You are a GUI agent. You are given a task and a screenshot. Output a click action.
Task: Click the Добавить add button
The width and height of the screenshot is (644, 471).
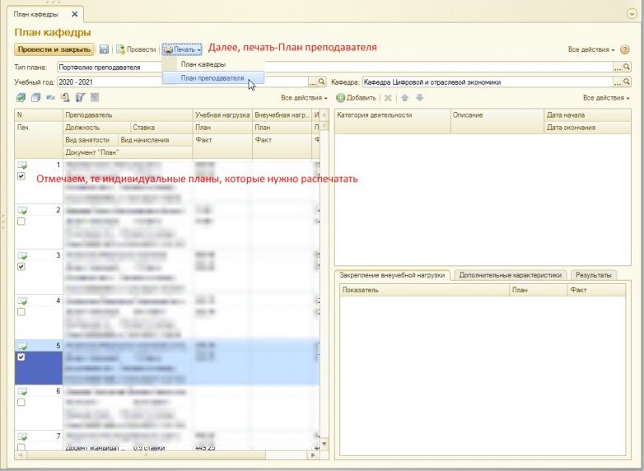point(356,98)
